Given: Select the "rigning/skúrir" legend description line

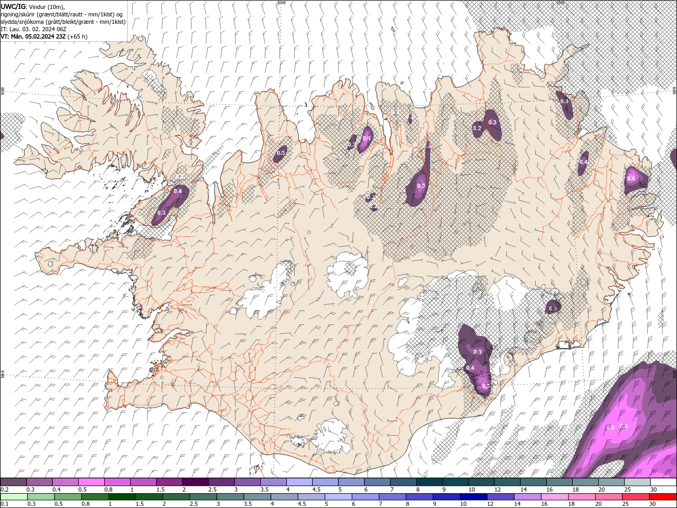Looking at the screenshot, I should [x=62, y=14].
